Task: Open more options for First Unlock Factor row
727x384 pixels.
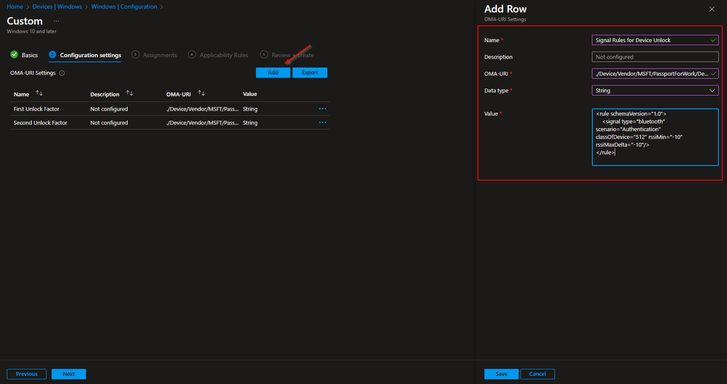Action: click(322, 109)
